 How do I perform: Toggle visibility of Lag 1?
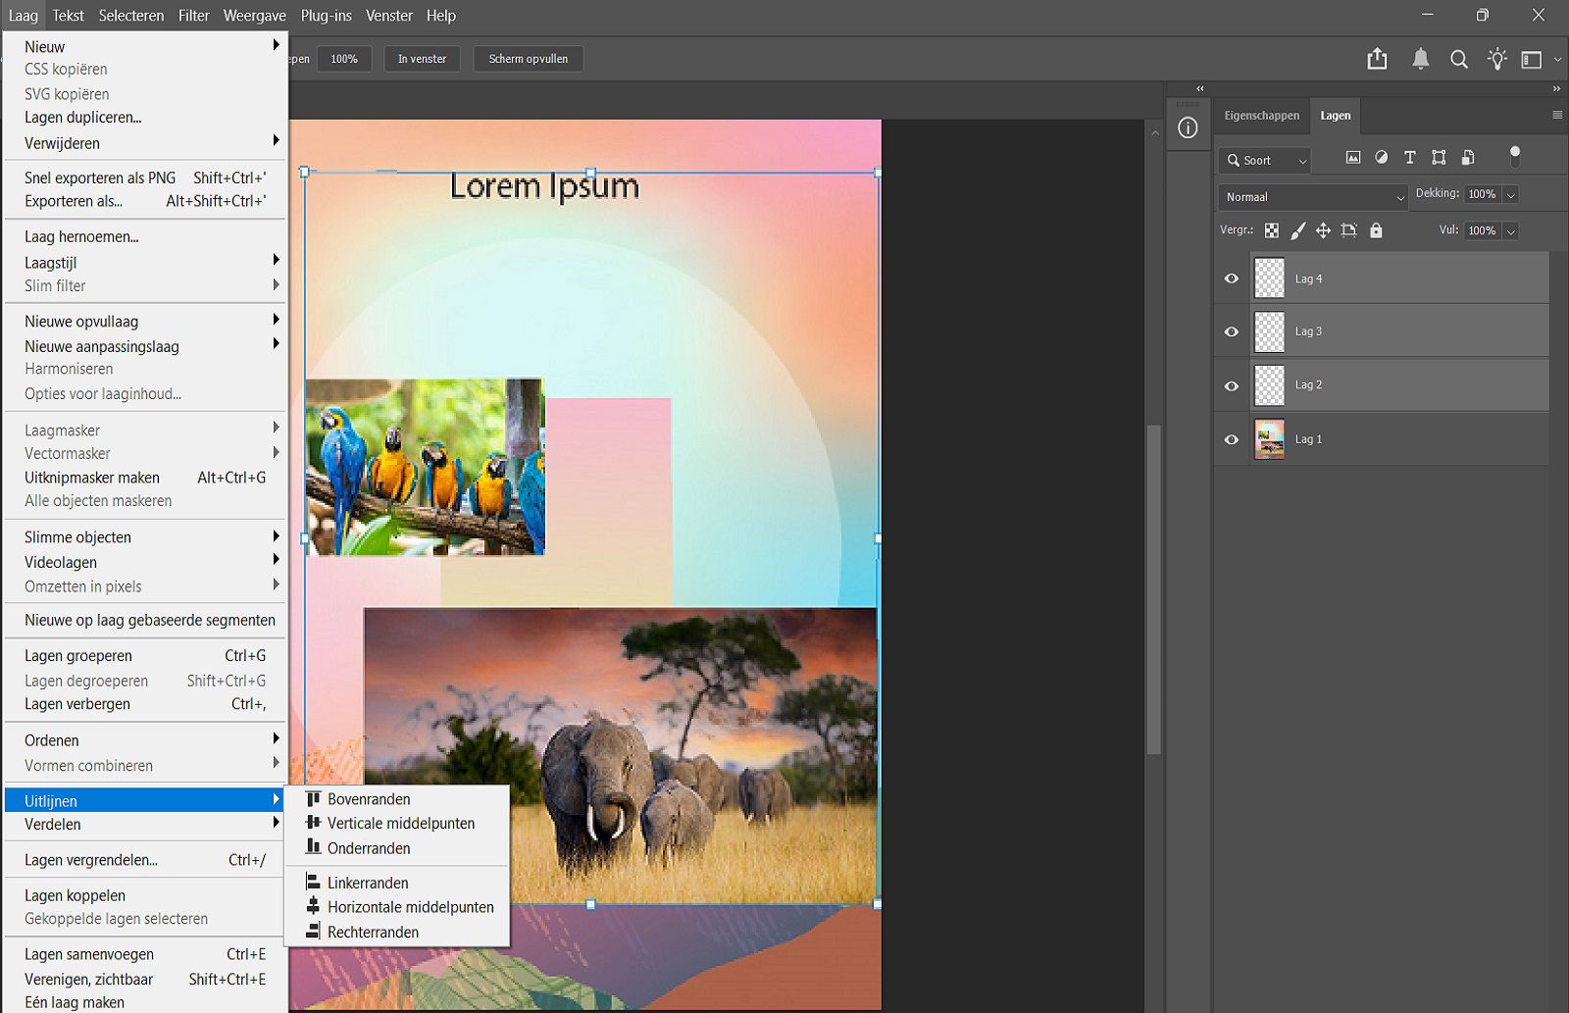pyautogui.click(x=1231, y=439)
